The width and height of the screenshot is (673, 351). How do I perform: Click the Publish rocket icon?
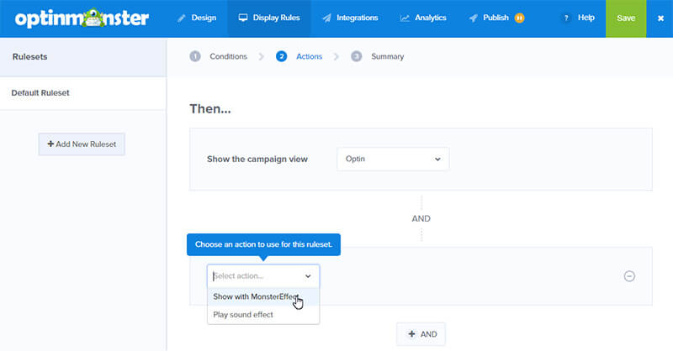[x=473, y=18]
